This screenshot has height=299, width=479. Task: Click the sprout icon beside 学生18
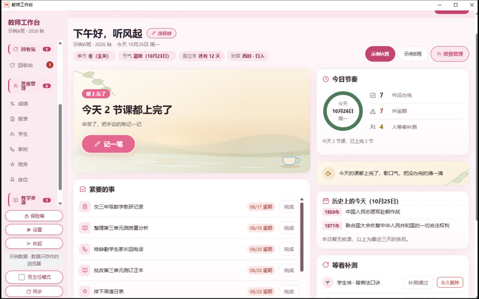[328, 282]
